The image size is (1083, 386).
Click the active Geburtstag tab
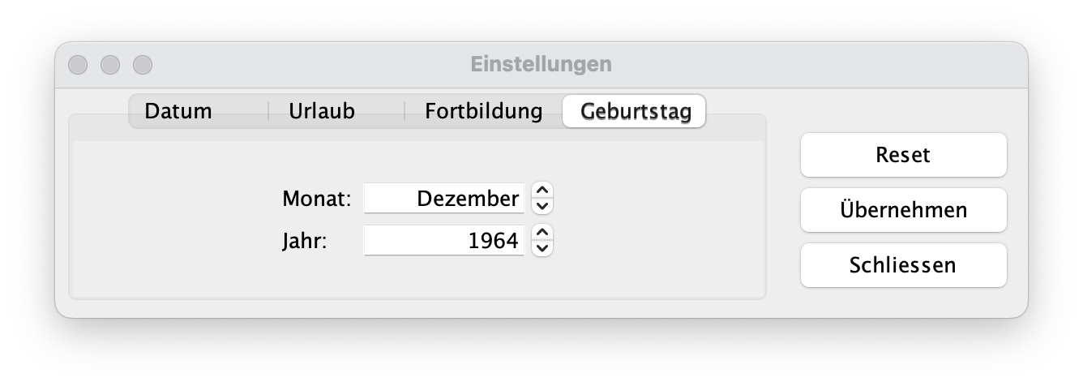click(636, 111)
